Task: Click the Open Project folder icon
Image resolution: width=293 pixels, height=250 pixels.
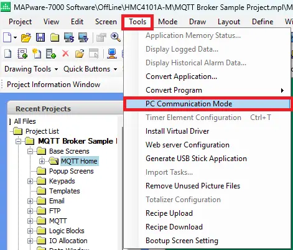Action: pyautogui.click(x=26, y=37)
